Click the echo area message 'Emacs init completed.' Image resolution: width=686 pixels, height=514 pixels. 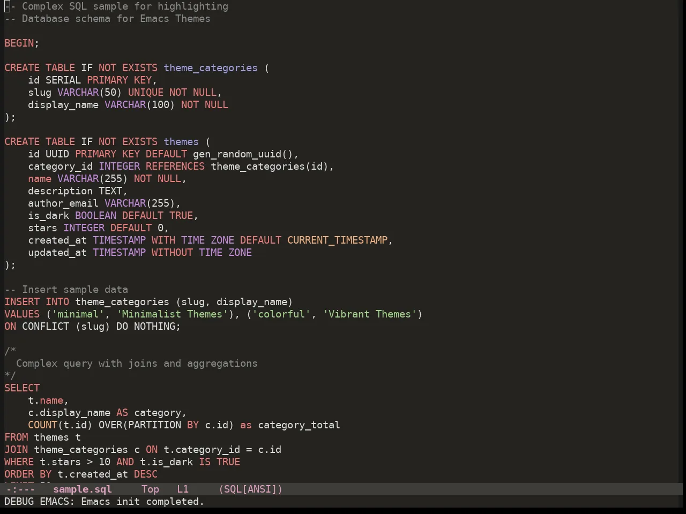143,502
